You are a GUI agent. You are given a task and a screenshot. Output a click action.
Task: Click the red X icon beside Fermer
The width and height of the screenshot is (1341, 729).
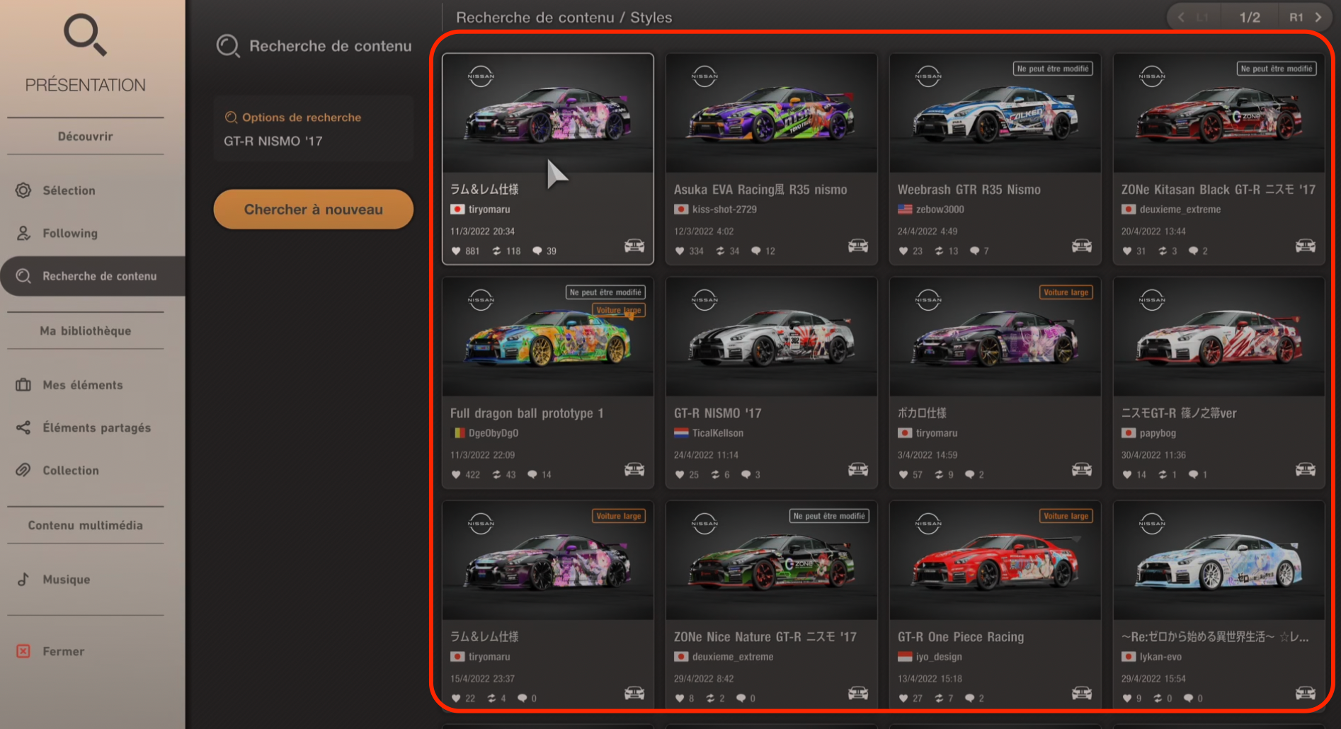coord(23,651)
